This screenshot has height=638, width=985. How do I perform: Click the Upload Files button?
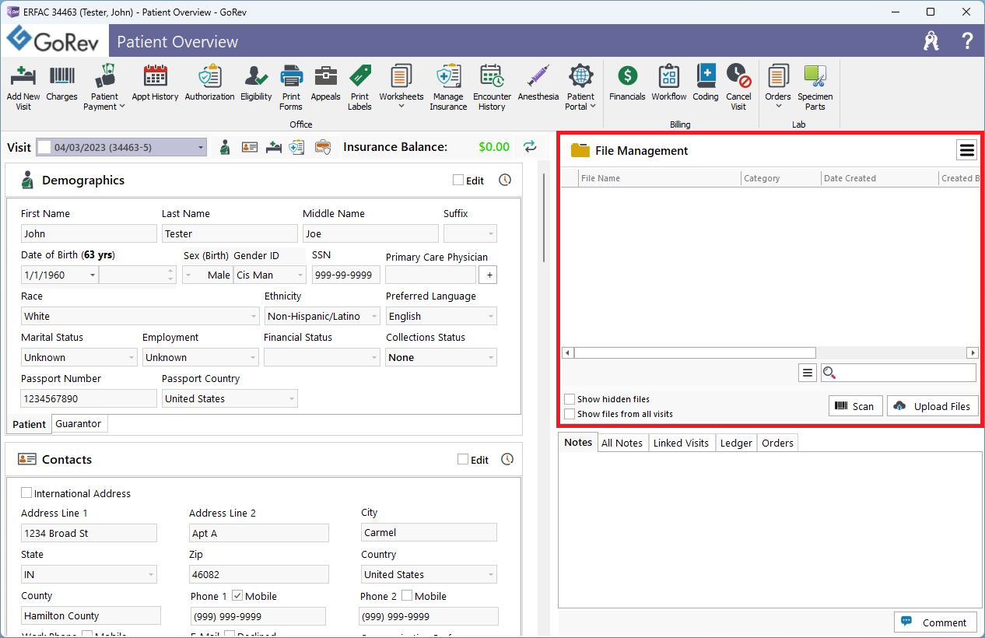(932, 405)
